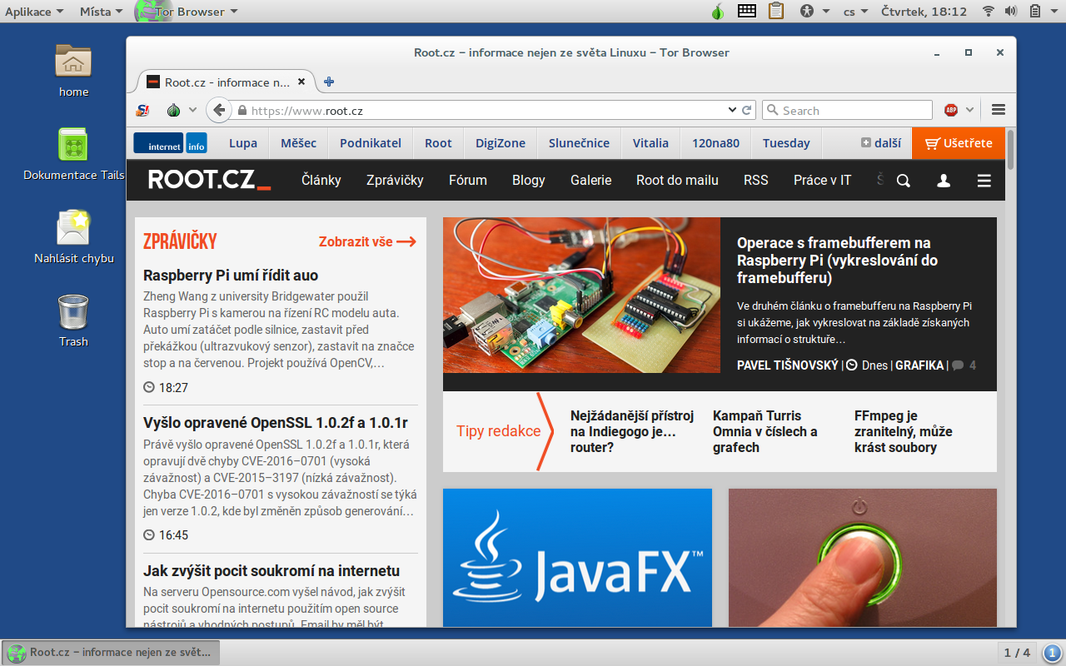
Task: Click the Torbutton onion icon in toolbar
Action: [x=173, y=110]
